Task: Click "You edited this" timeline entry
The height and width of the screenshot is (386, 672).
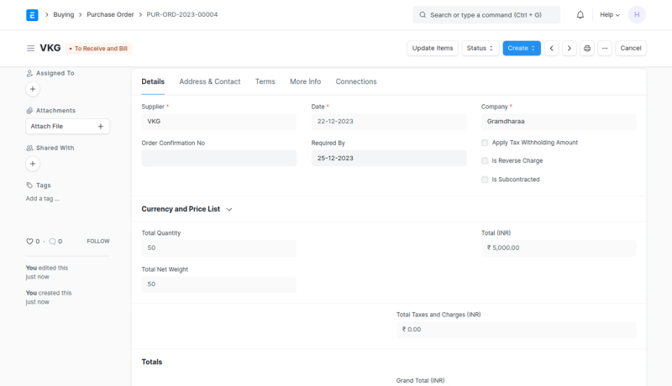Action: 47,272
